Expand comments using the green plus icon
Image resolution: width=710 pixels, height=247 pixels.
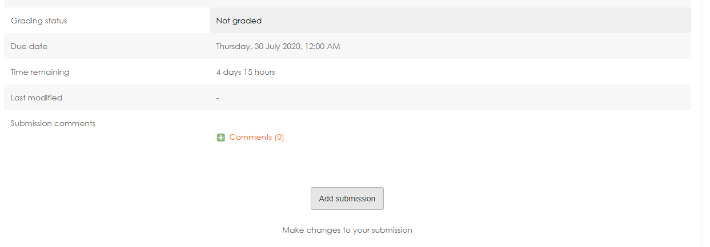[x=221, y=137]
